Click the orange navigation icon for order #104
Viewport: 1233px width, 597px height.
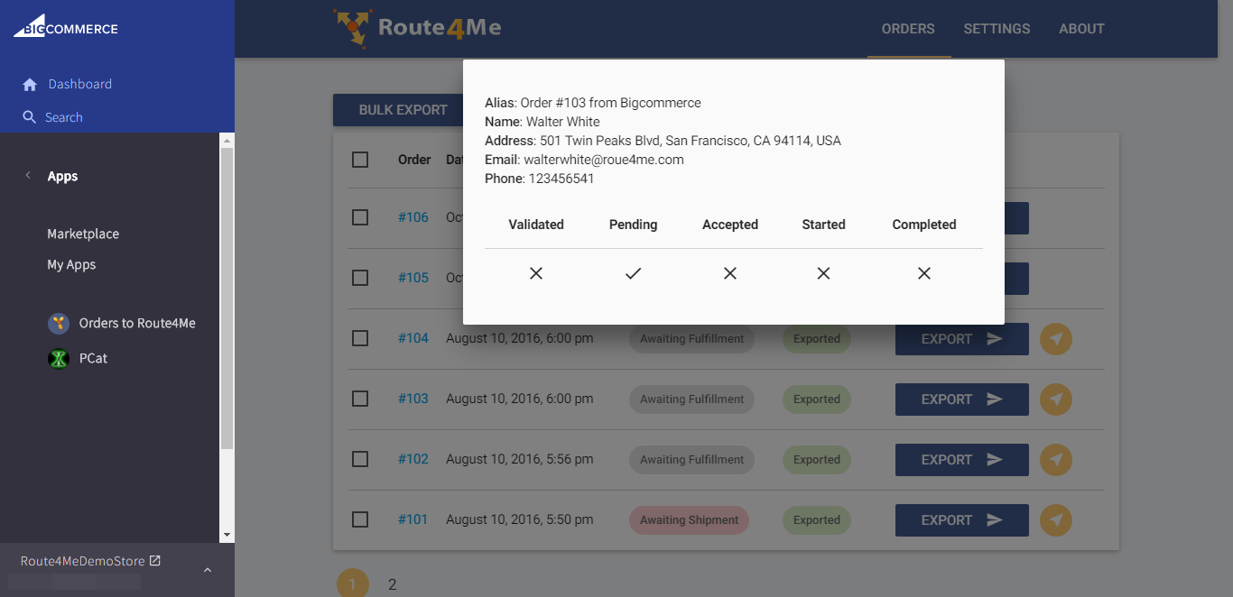(1055, 339)
